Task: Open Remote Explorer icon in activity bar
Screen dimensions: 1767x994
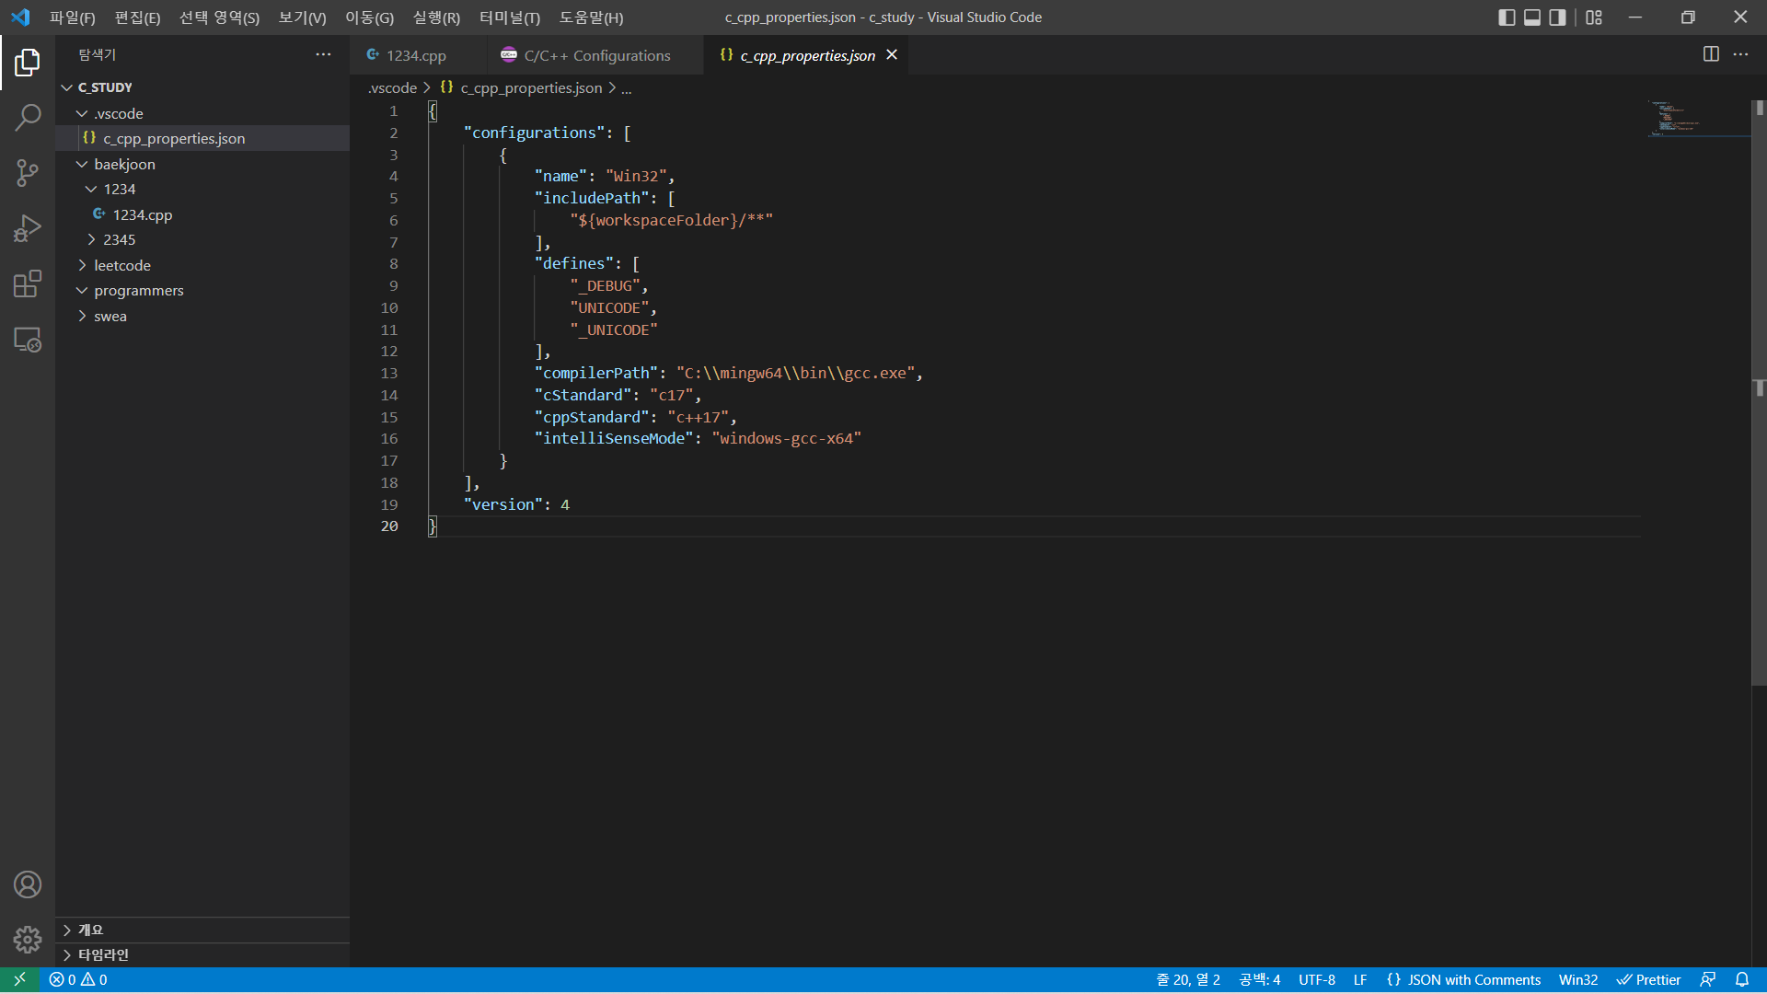Action: pos(28,340)
